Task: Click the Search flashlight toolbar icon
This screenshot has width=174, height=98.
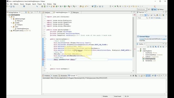Action: [86, 7]
